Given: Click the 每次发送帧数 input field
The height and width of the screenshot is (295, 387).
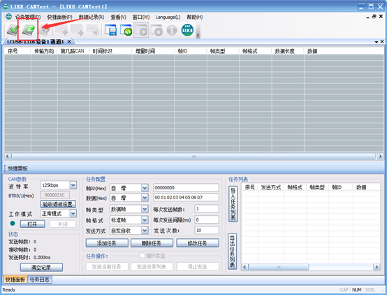Looking at the screenshot, I should point(207,209).
